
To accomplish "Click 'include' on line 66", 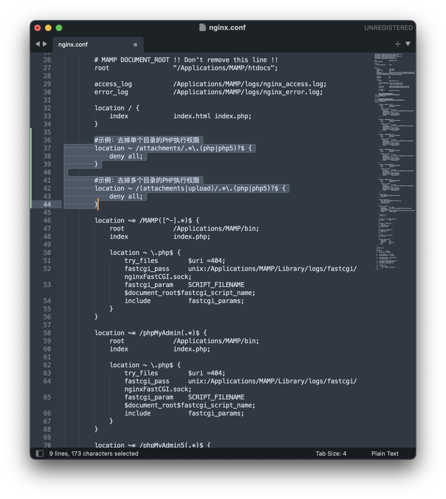I will pos(137,413).
